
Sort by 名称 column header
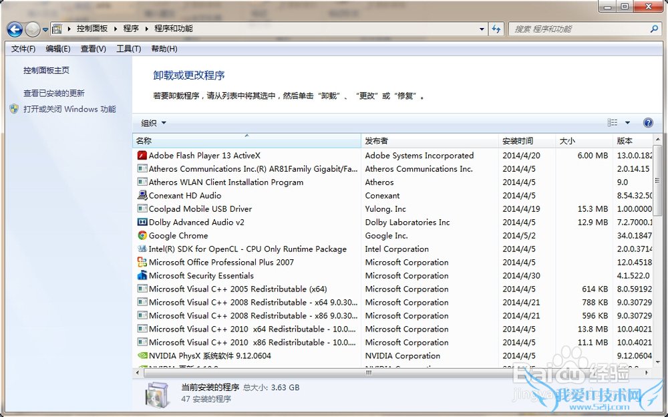tap(246, 141)
